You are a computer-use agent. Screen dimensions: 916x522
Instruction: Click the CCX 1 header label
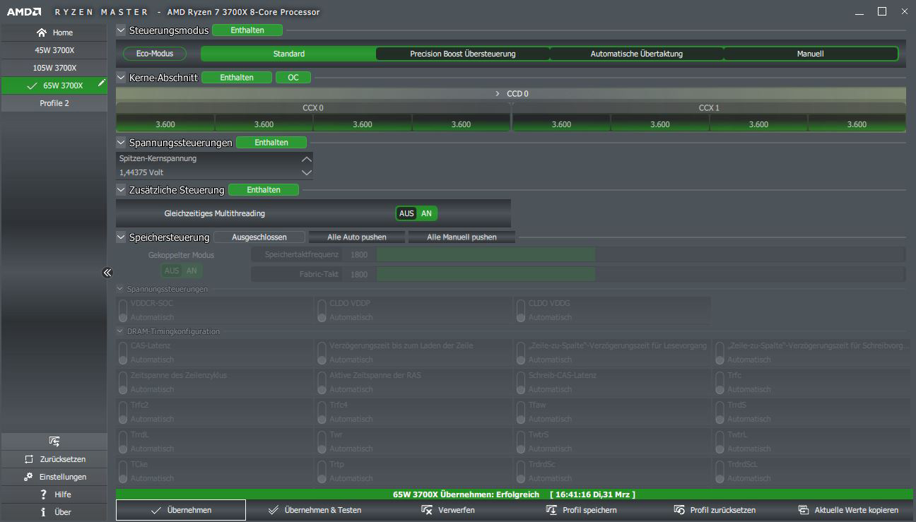[708, 108]
